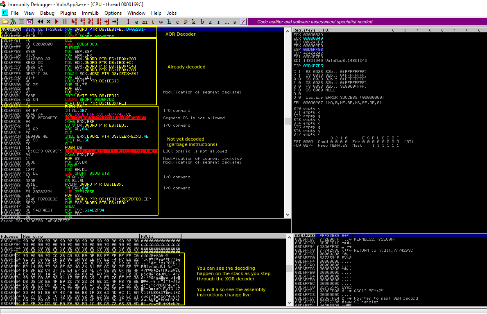The height and width of the screenshot is (314, 487).
Task: Click the z toolbar button
Action: coord(210,22)
